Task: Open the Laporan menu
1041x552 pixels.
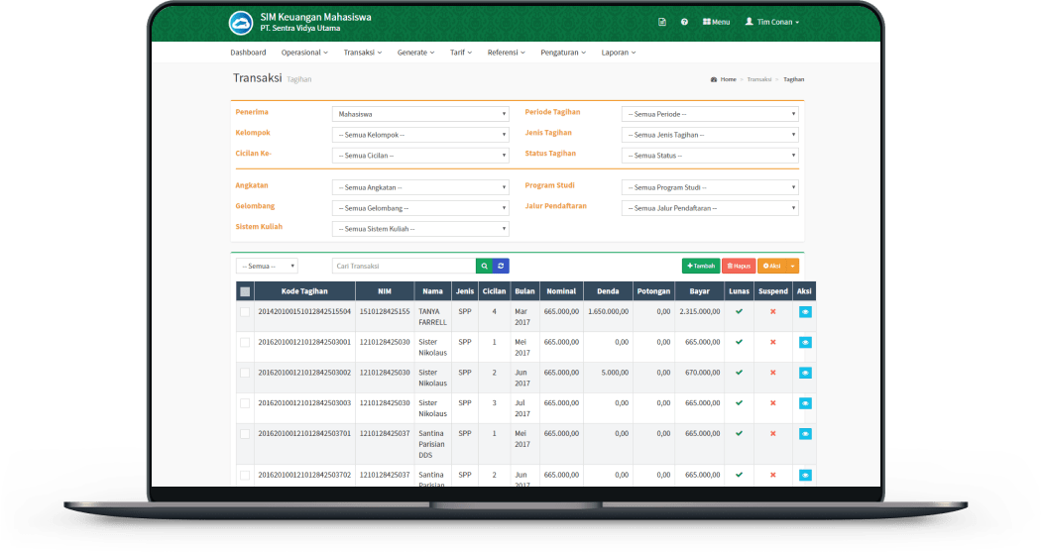Action: pos(618,52)
